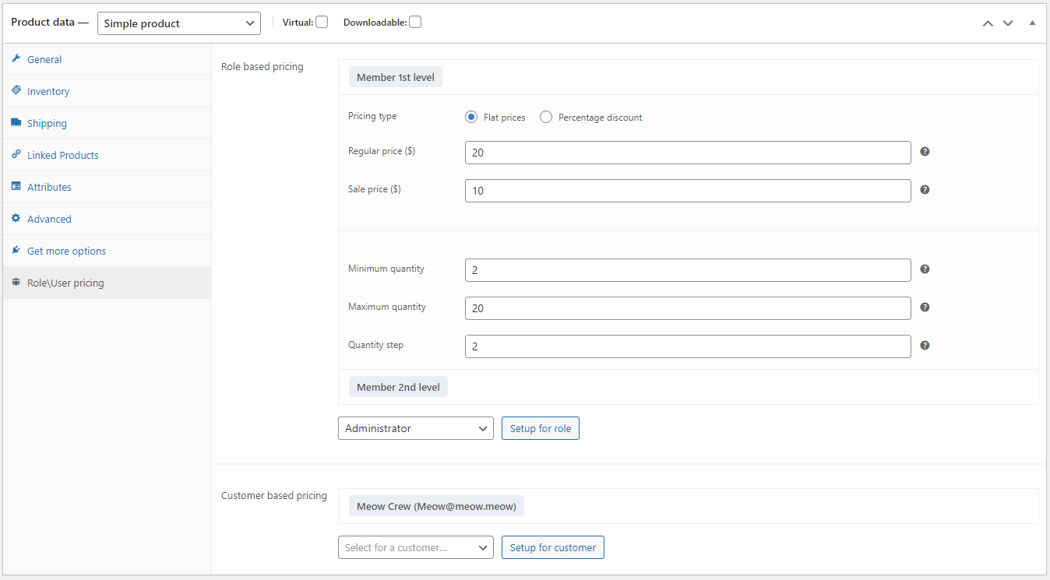Select Percentage discount radio option

546,117
